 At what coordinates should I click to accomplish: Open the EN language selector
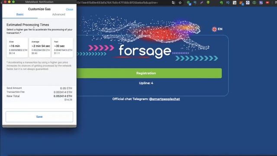click(220, 29)
